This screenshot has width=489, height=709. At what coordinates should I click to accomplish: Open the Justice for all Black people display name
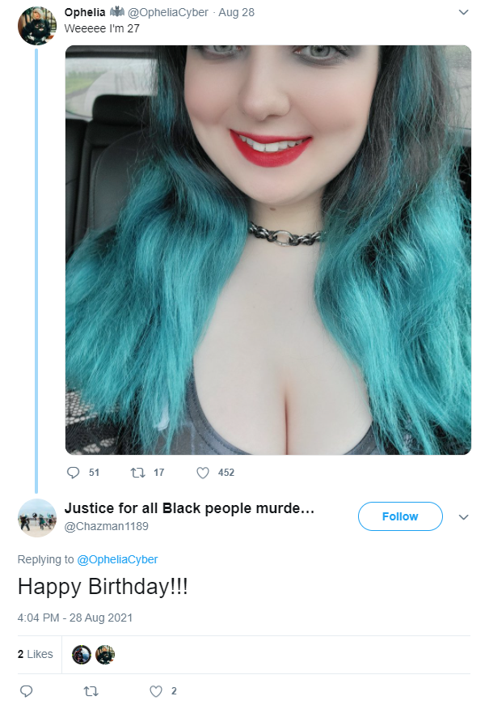(x=189, y=508)
